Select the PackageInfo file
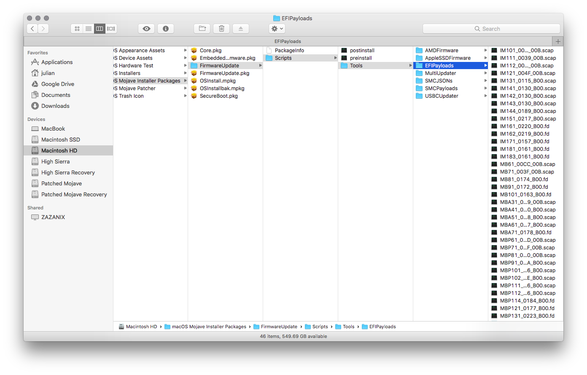This screenshot has height=375, width=587. pyautogui.click(x=300, y=50)
